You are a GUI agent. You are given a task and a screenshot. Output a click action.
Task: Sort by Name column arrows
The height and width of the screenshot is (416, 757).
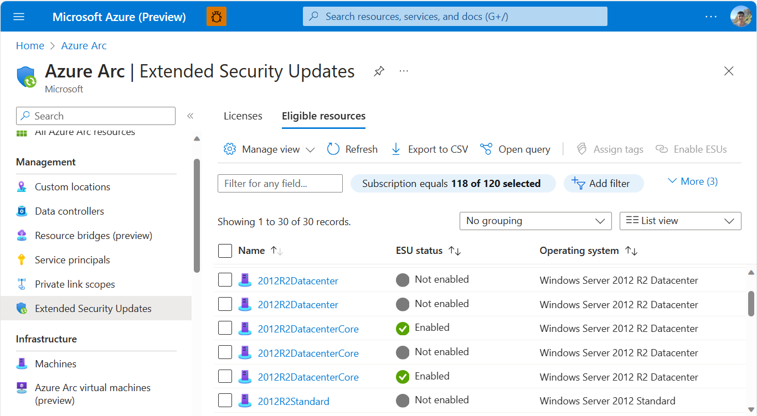(x=277, y=251)
